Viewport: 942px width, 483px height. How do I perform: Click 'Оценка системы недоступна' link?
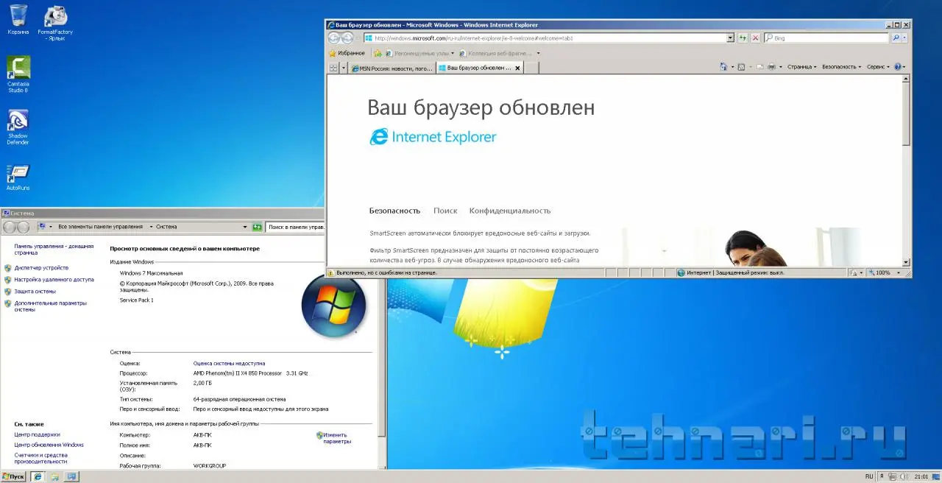(229, 364)
